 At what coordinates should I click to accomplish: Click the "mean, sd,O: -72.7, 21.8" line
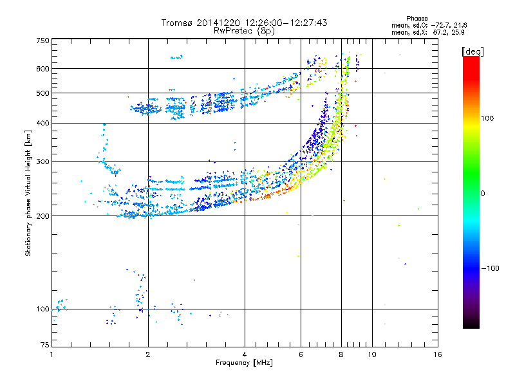(429, 25)
